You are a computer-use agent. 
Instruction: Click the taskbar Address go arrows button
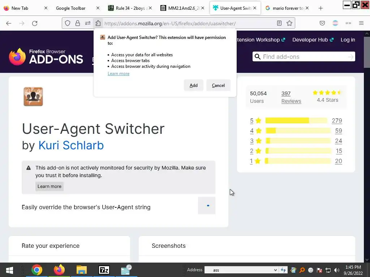pyautogui.click(x=283, y=270)
